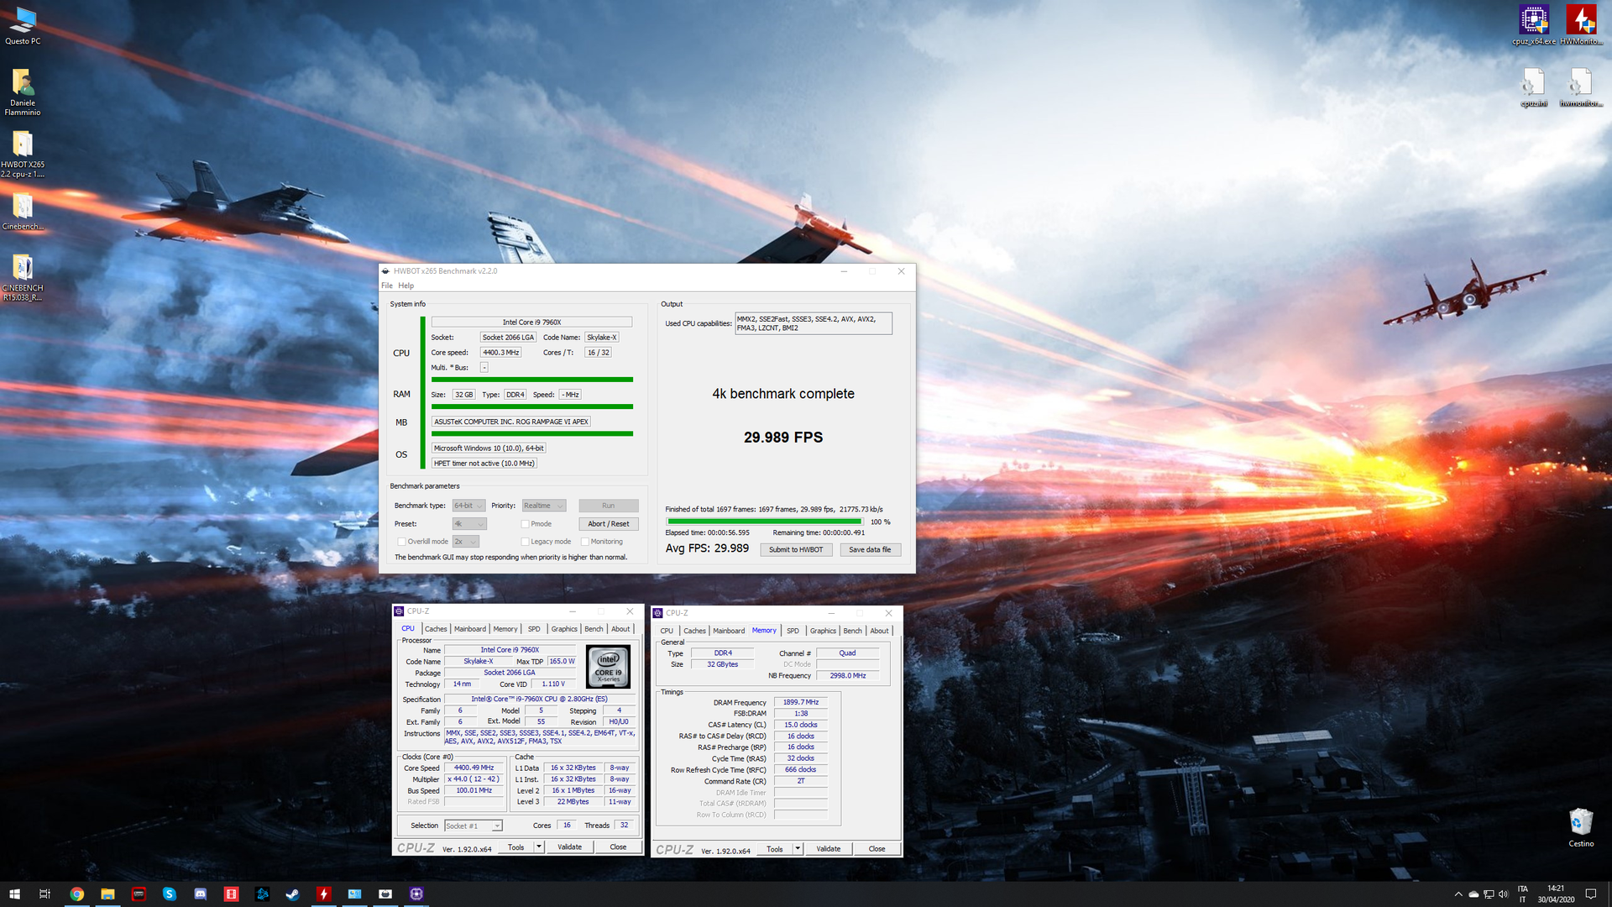Launch the HWMonitor desktop shortcut
This screenshot has width=1612, height=907.
pos(1581,25)
